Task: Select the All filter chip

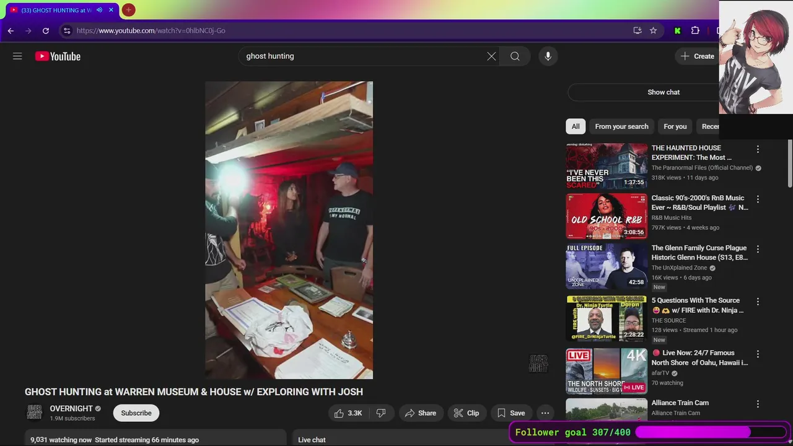Action: [576, 126]
